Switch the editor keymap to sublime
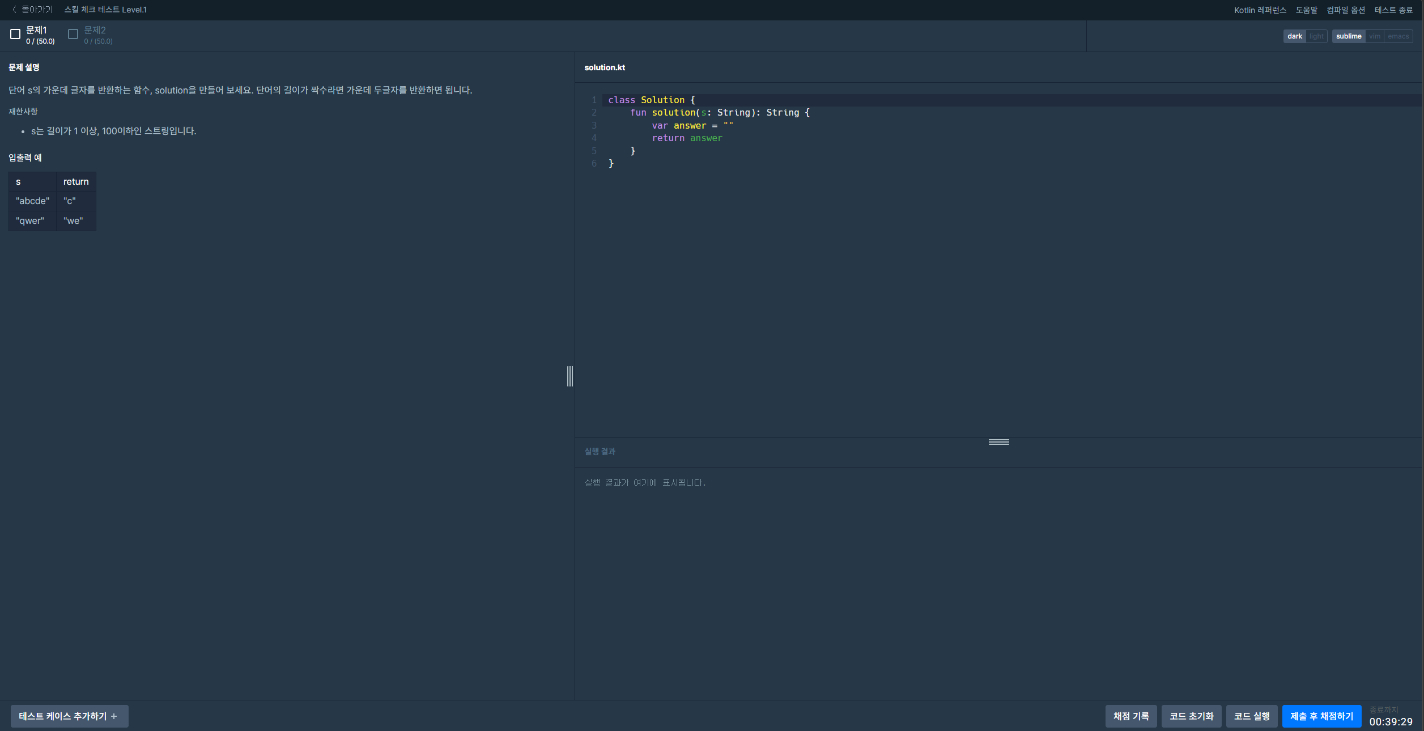1424x731 pixels. [x=1348, y=36]
